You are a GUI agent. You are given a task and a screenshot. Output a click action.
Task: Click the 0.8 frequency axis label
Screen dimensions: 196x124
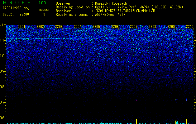pyautogui.click(x=2, y=87)
